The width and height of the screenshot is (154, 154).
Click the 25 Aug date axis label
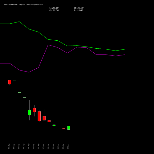34,146
